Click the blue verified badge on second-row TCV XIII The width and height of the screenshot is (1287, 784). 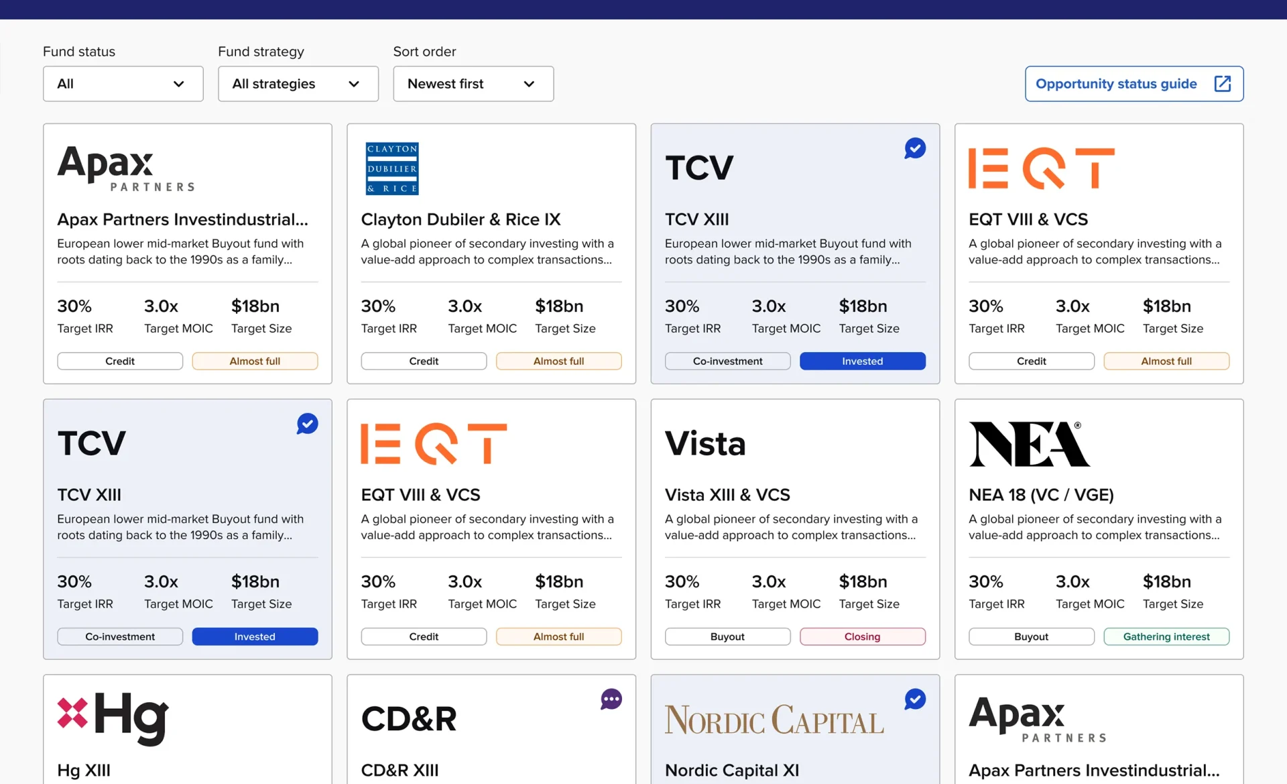pyautogui.click(x=307, y=424)
